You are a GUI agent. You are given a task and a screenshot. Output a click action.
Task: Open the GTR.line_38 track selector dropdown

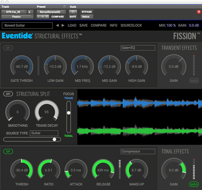point(14,12)
